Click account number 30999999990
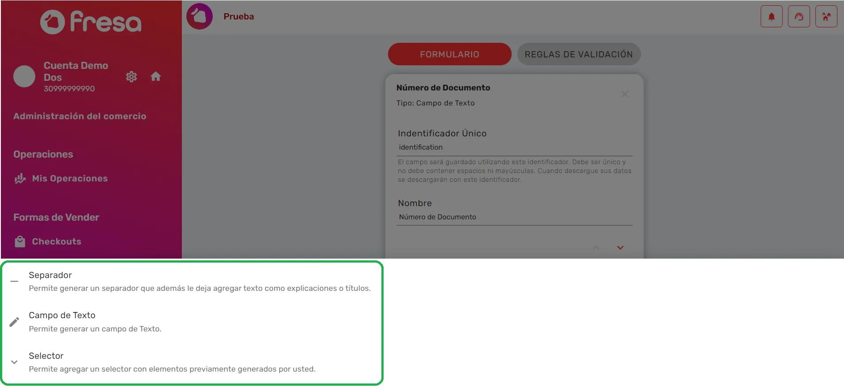 [69, 89]
